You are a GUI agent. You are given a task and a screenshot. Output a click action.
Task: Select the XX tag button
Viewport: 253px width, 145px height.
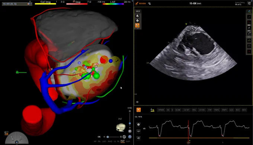pos(168,110)
